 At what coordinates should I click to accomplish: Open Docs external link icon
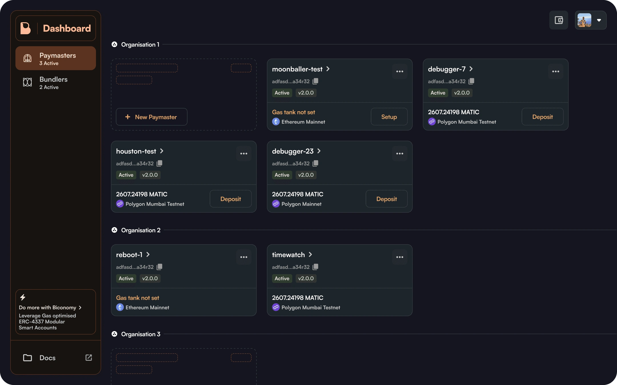(89, 358)
